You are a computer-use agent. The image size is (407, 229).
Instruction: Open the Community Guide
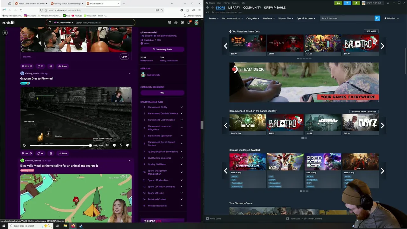point(162,49)
